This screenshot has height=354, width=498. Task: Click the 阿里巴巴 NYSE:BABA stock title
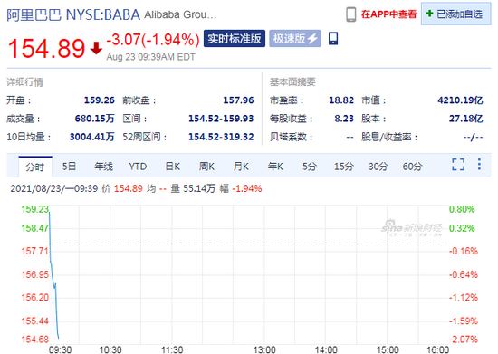pyautogui.click(x=73, y=14)
